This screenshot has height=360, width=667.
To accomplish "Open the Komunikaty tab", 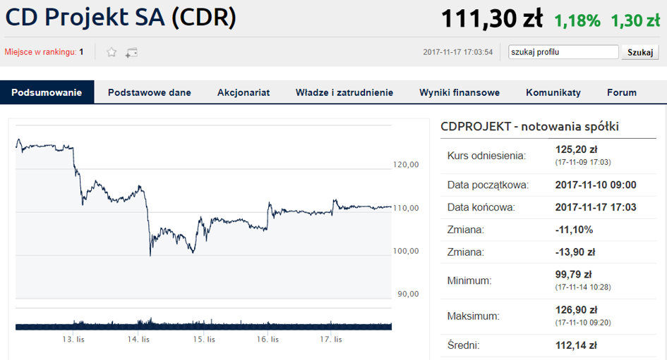I will (553, 92).
